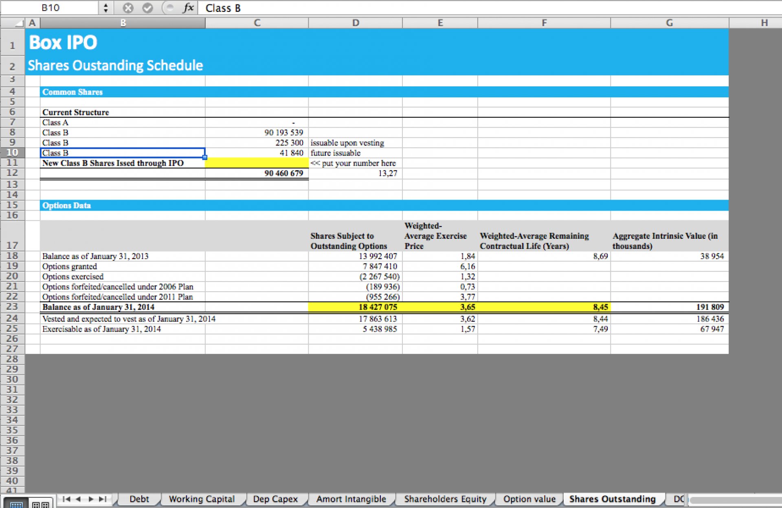Screen dimensions: 782x508
Task: Open the fx function wizard
Action: [x=188, y=8]
